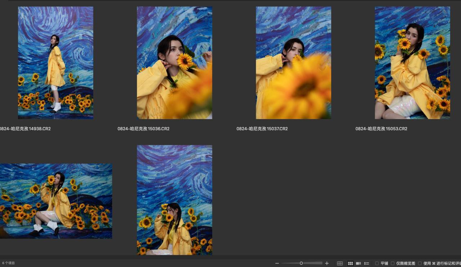
Task: Select the 0824-哈尼克孜 15036.CR2 photo thumbnail
Action: click(x=174, y=63)
